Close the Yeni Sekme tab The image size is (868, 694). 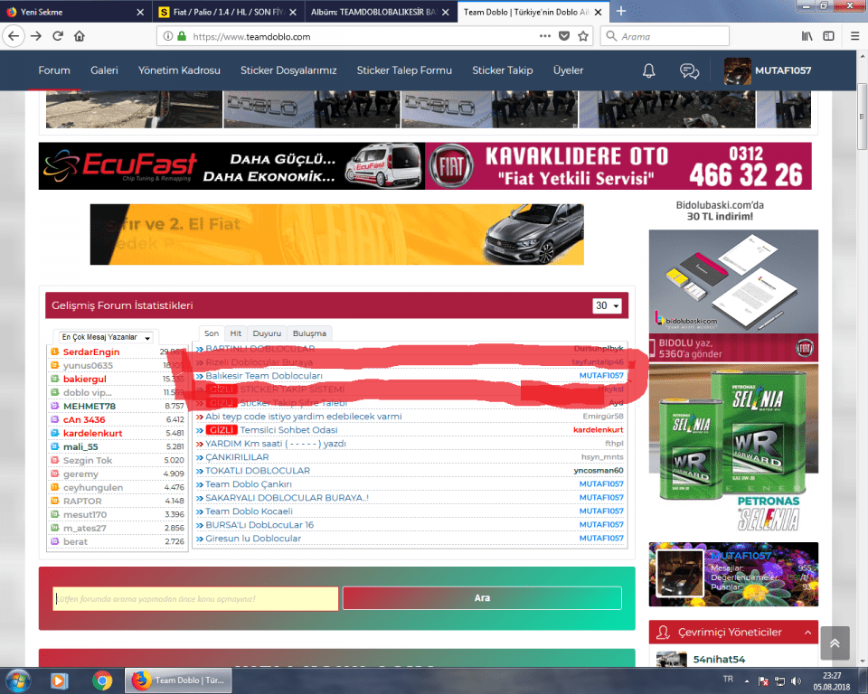[x=140, y=12]
